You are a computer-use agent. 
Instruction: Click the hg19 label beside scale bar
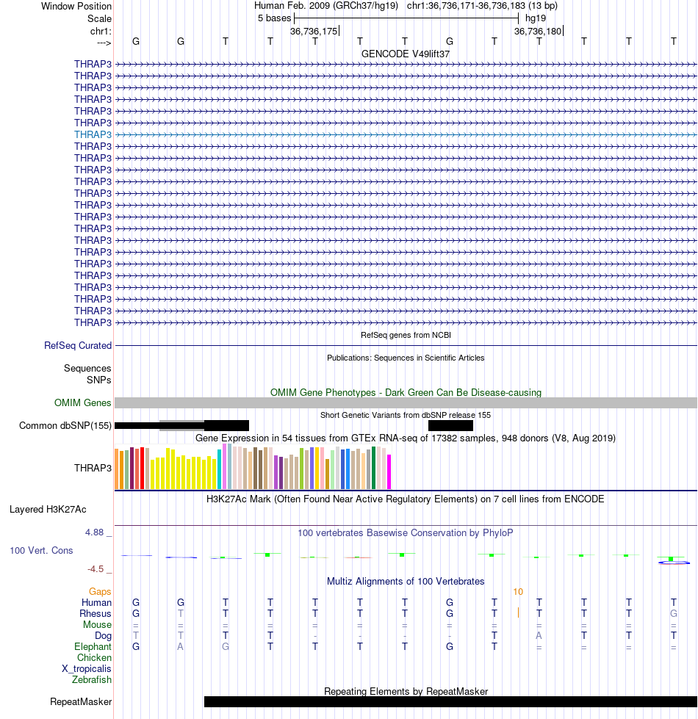point(536,18)
